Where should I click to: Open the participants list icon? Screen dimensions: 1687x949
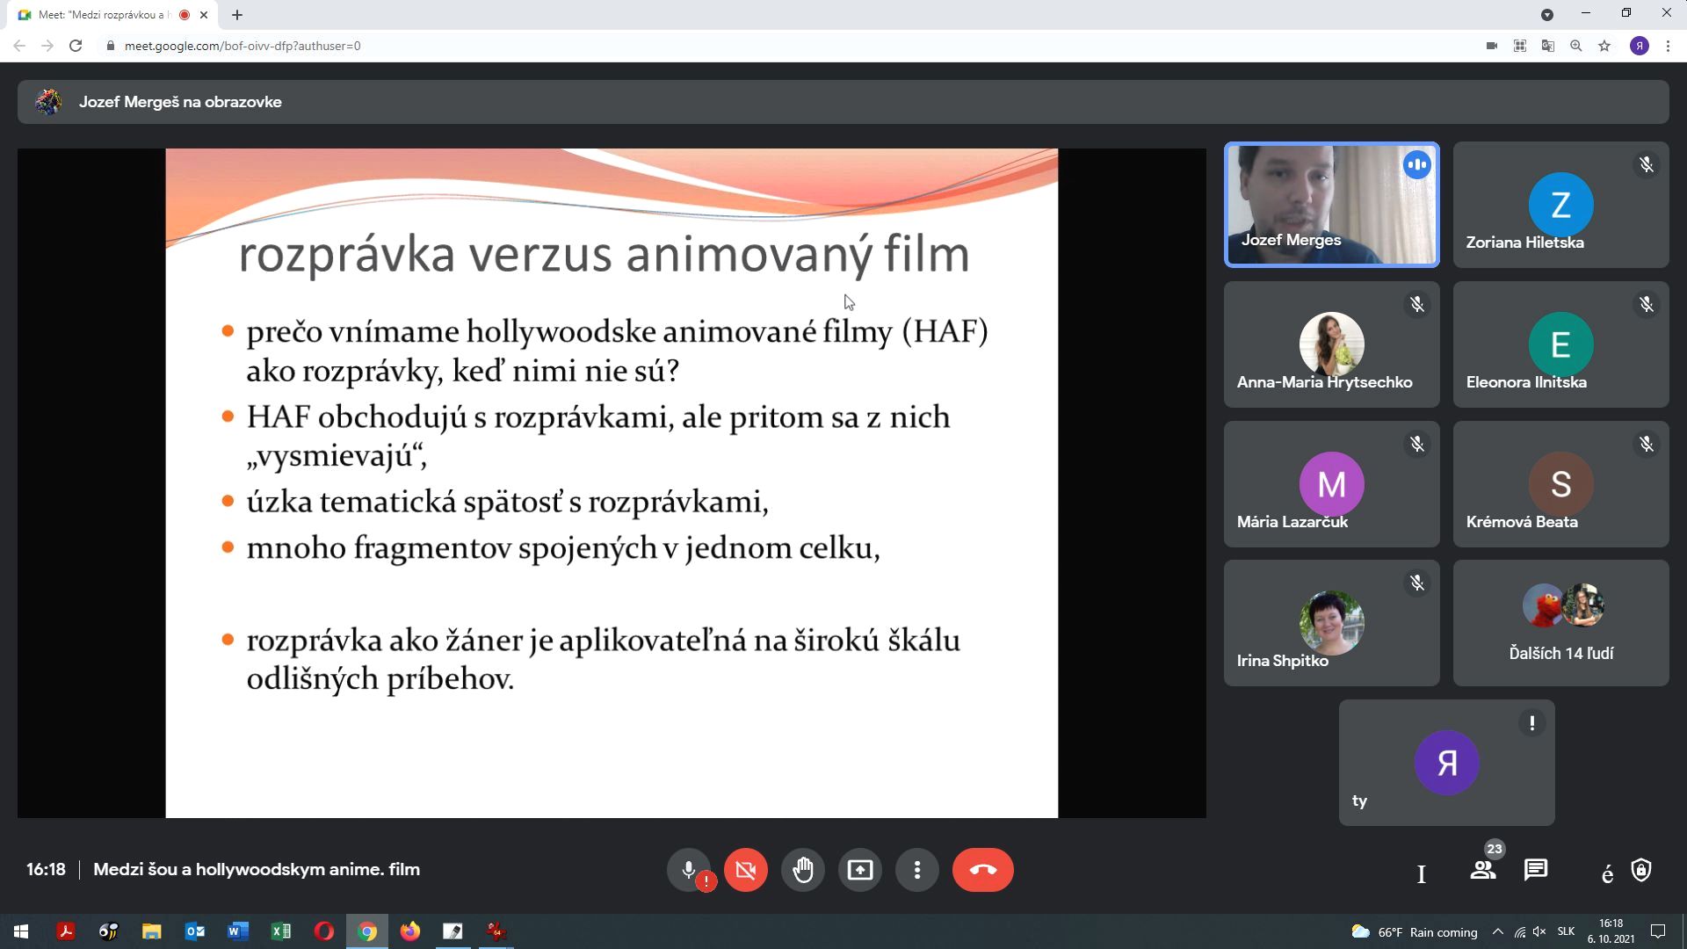pos(1483,870)
